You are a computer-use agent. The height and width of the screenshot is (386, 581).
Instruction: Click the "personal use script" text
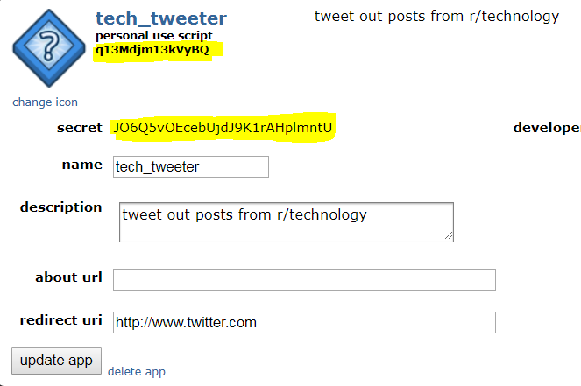point(154,36)
